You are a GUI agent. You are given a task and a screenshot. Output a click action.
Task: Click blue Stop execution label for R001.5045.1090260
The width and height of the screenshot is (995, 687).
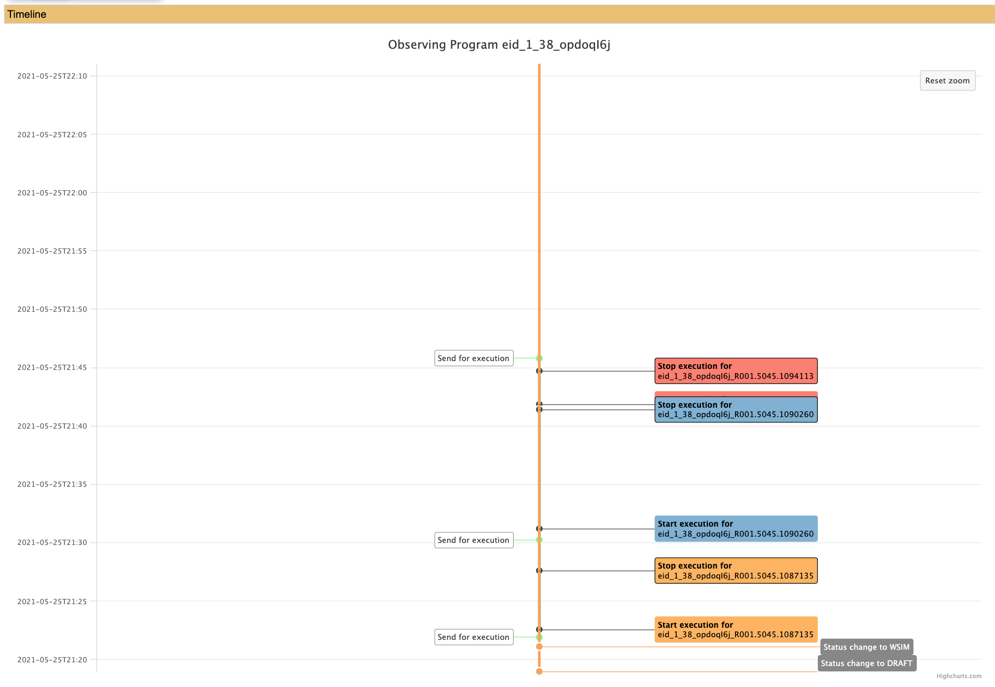[x=736, y=409]
